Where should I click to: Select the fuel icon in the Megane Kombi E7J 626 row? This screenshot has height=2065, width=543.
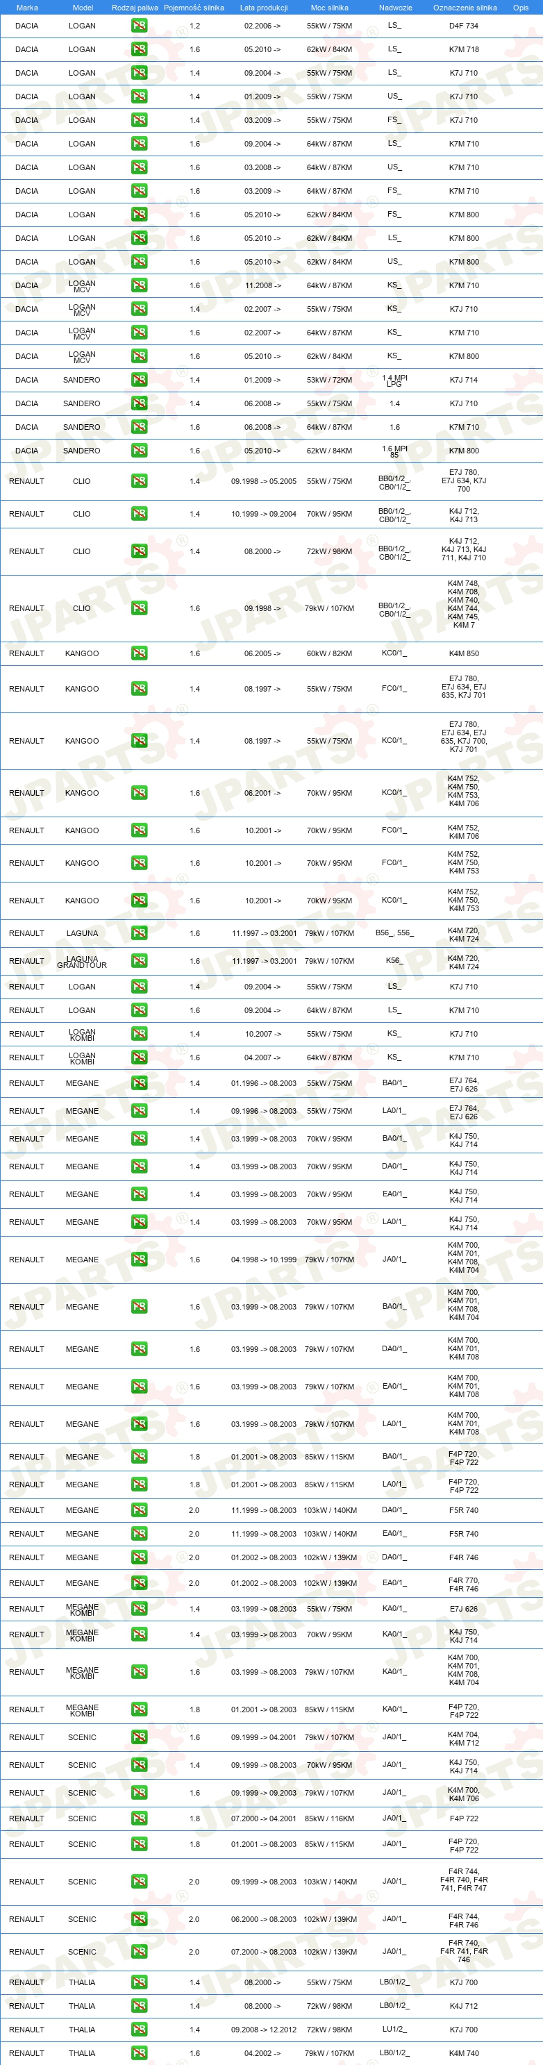click(139, 1609)
